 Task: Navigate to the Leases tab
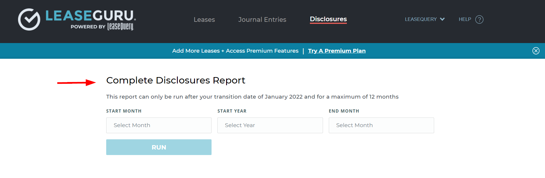point(204,19)
